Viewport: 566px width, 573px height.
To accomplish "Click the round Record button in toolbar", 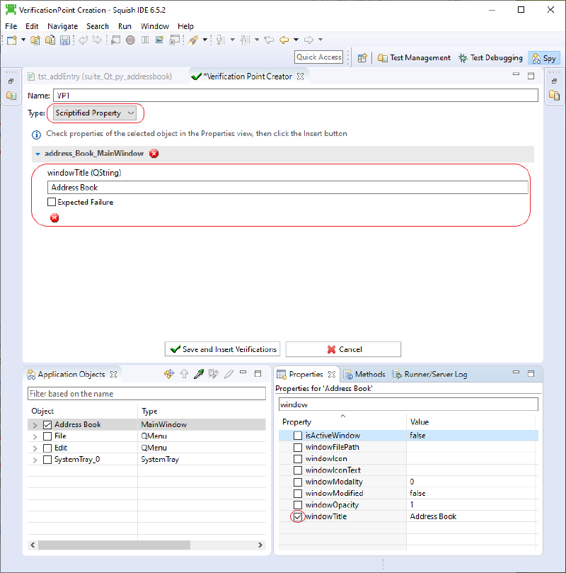I will 130,40.
